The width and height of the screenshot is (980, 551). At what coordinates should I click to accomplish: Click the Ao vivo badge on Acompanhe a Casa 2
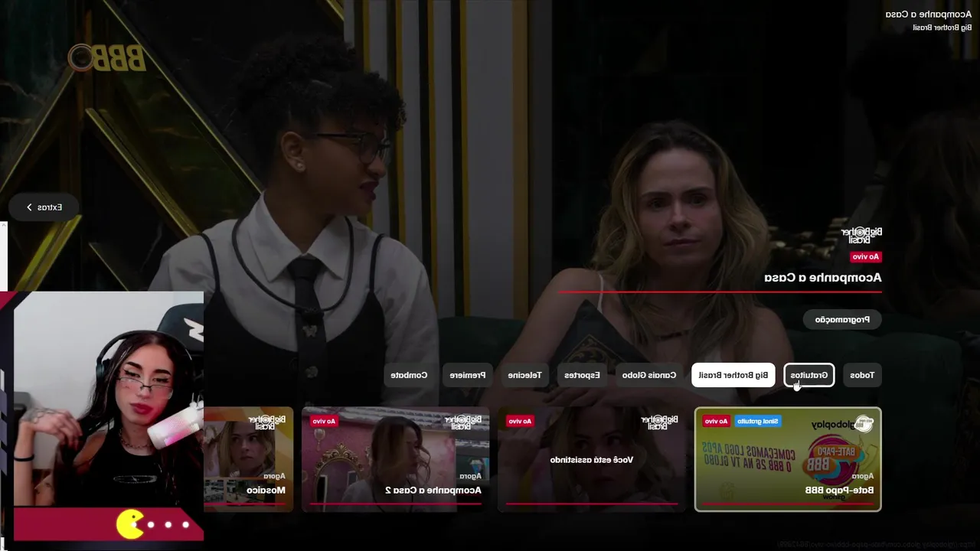pos(324,421)
